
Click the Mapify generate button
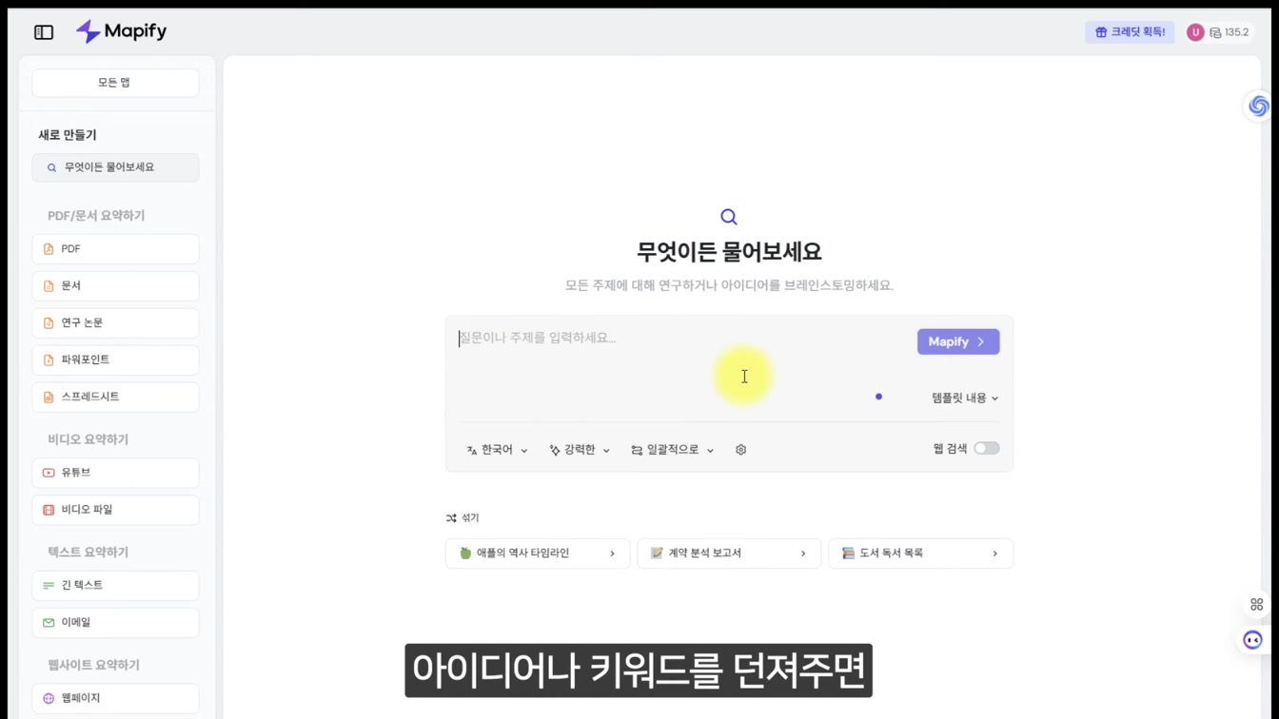(958, 341)
